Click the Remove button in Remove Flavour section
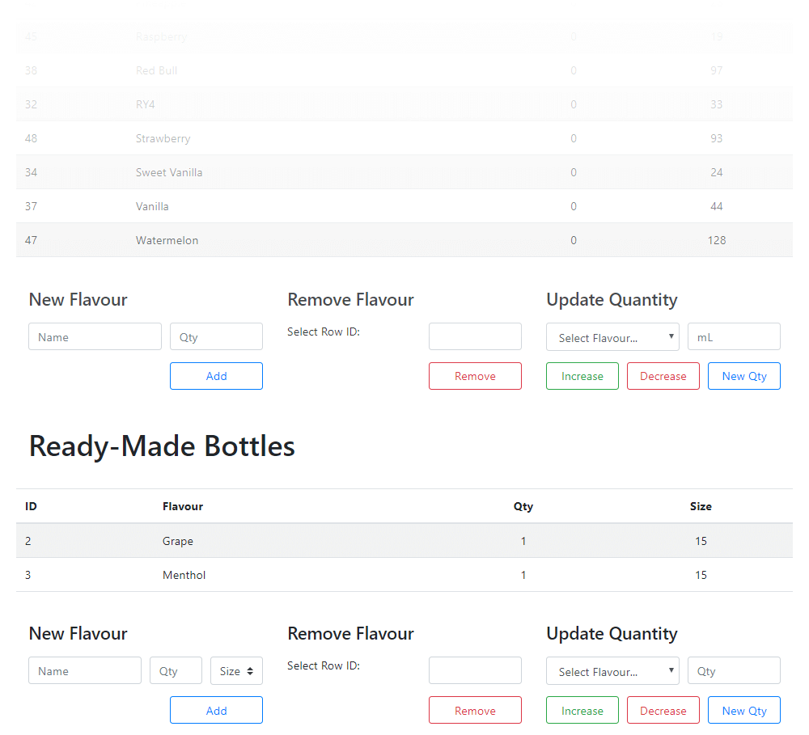 pyautogui.click(x=475, y=375)
